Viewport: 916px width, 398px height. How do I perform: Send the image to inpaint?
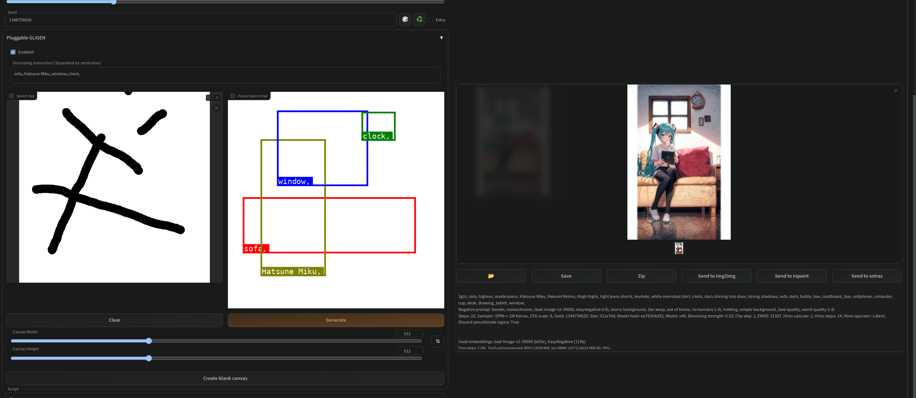pos(792,276)
